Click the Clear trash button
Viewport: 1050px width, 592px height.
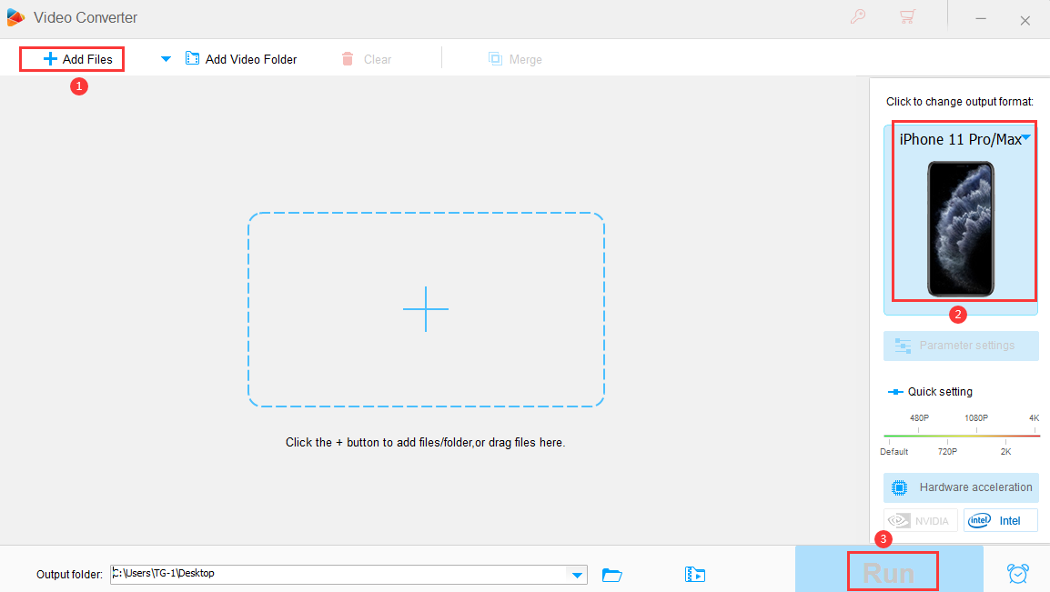(x=367, y=59)
